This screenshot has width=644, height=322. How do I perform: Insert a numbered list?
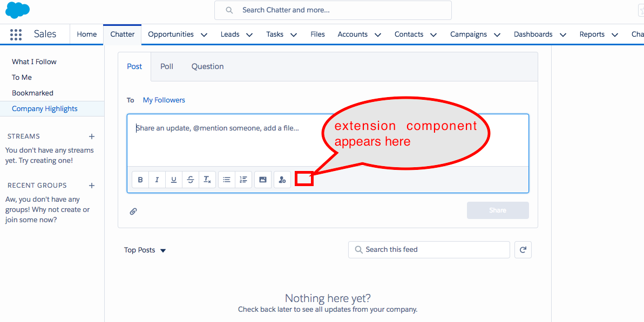coord(243,180)
